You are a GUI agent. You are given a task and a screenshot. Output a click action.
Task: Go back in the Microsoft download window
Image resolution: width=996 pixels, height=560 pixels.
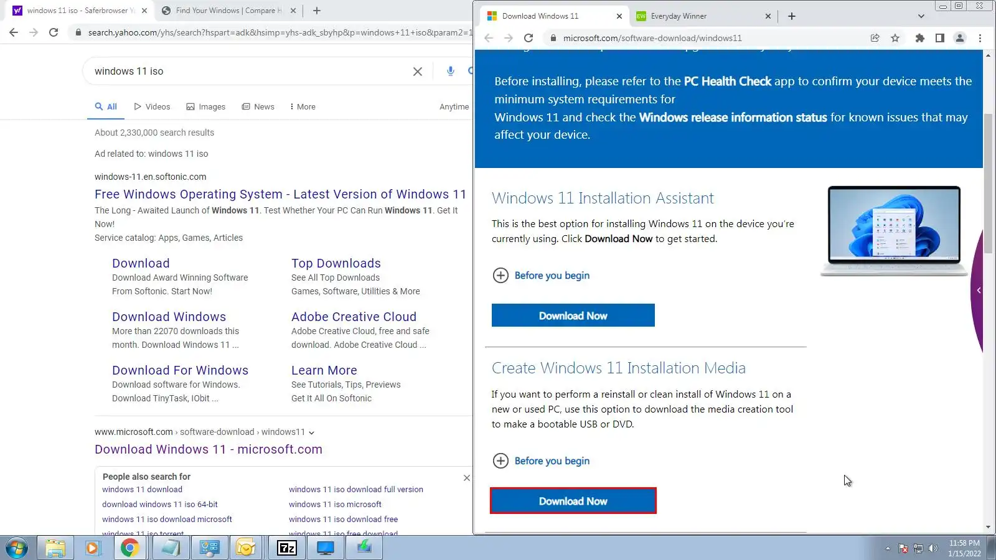489,38
